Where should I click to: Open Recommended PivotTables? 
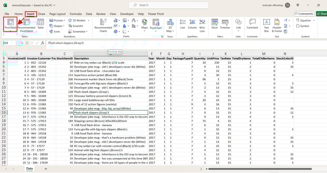(27, 25)
